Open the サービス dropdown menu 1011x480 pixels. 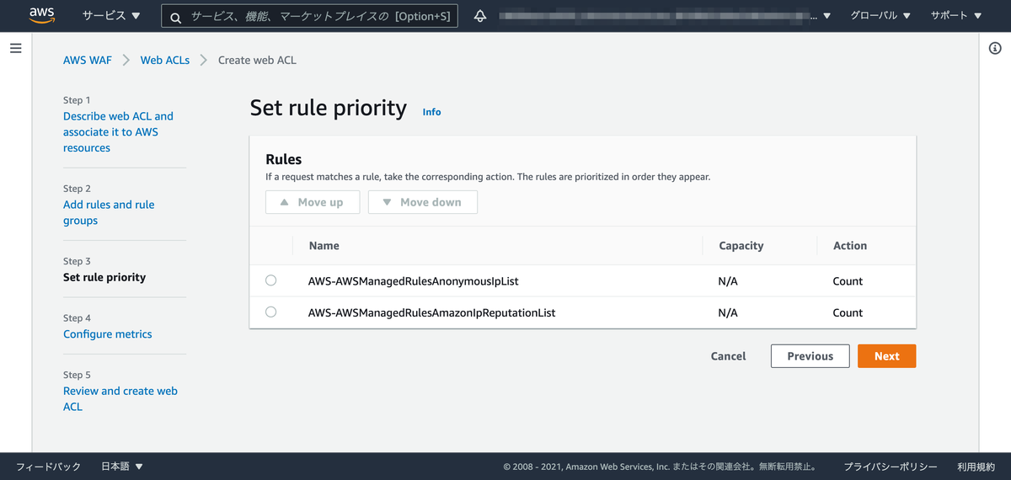pyautogui.click(x=111, y=16)
